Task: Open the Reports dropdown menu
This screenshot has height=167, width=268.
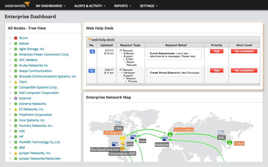Action: pos(123,6)
